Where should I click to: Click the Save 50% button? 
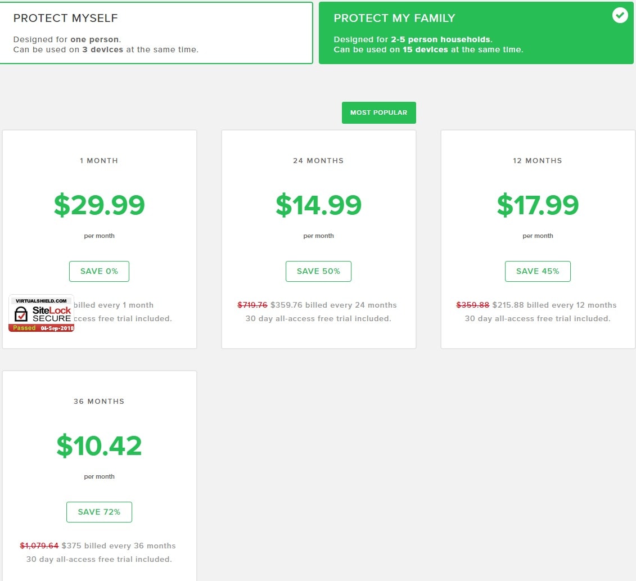click(318, 272)
